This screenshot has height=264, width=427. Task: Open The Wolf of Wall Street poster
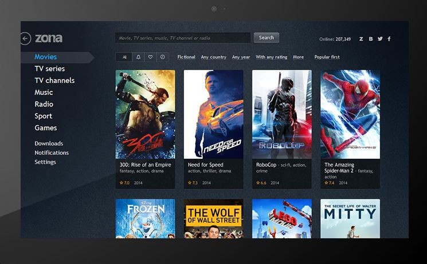(x=213, y=219)
